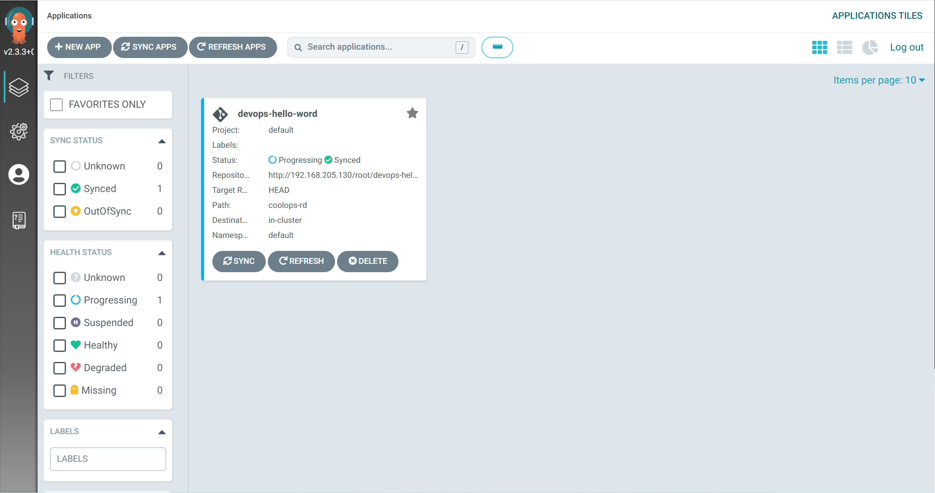This screenshot has width=935, height=493.
Task: Click the v2.3.3 version label
Action: tap(19, 52)
